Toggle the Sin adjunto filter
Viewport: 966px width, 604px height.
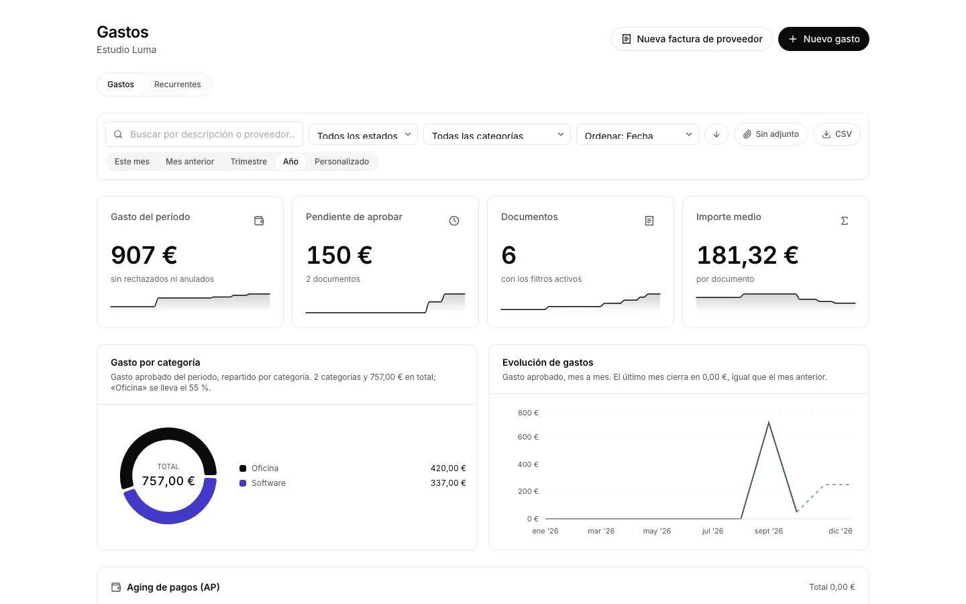click(x=771, y=134)
